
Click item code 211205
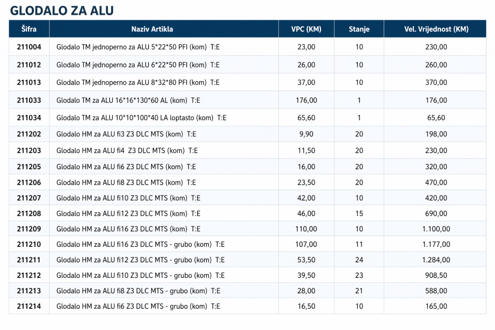29,167
